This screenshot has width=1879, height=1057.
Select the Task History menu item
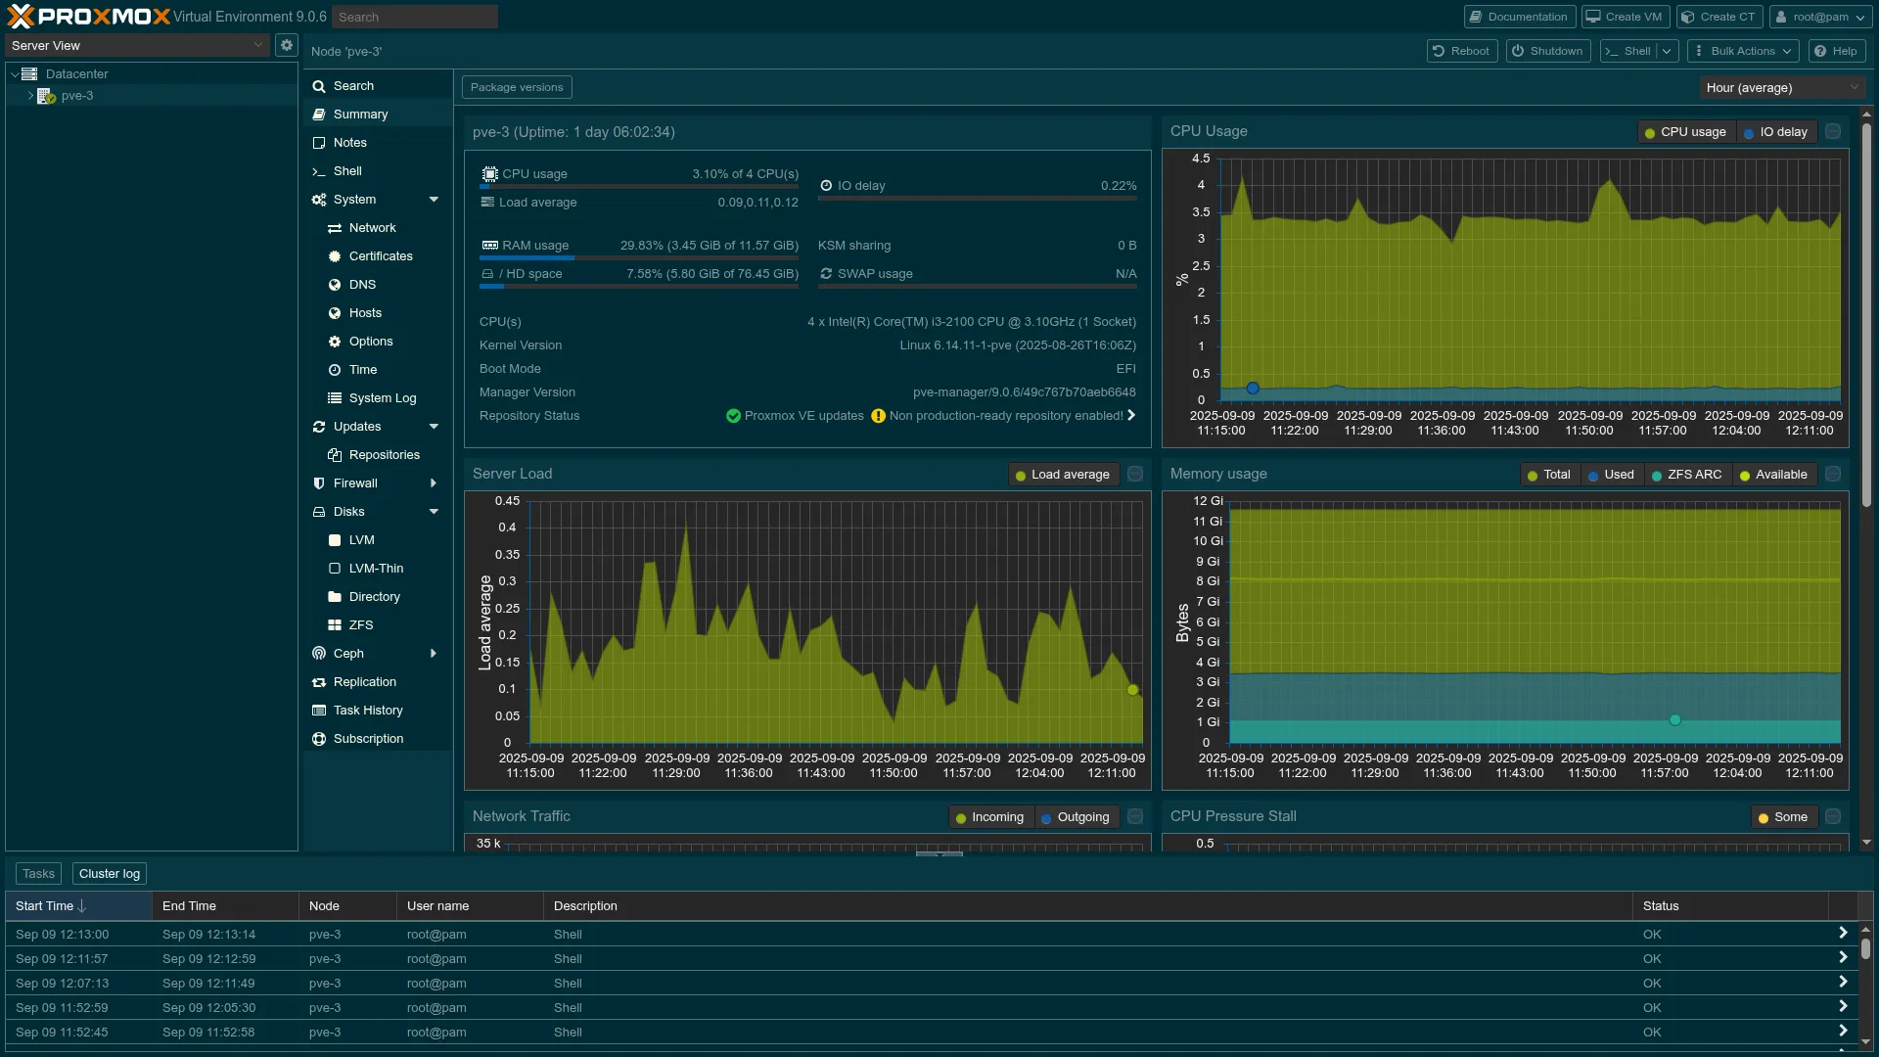coord(367,711)
